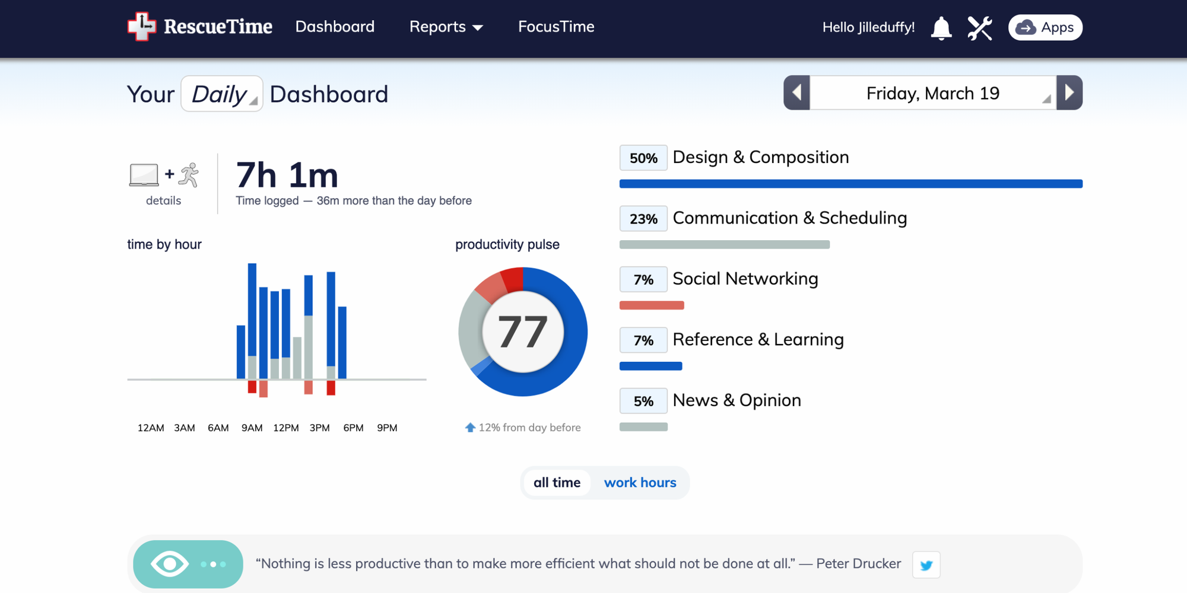Open notifications via the bell icon

(x=941, y=27)
